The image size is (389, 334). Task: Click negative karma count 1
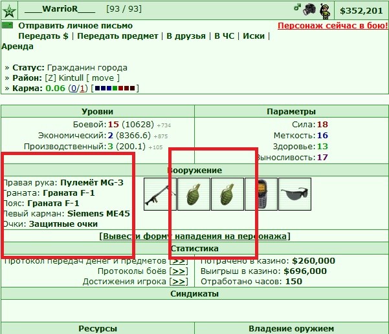[x=82, y=89]
